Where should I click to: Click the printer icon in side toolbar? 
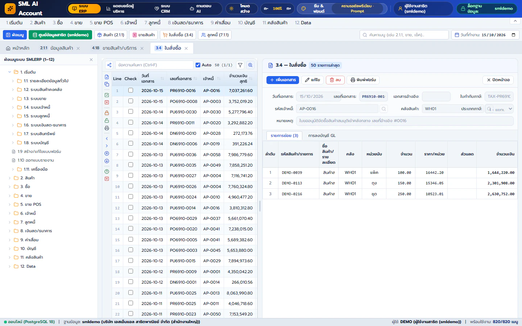pos(107,128)
